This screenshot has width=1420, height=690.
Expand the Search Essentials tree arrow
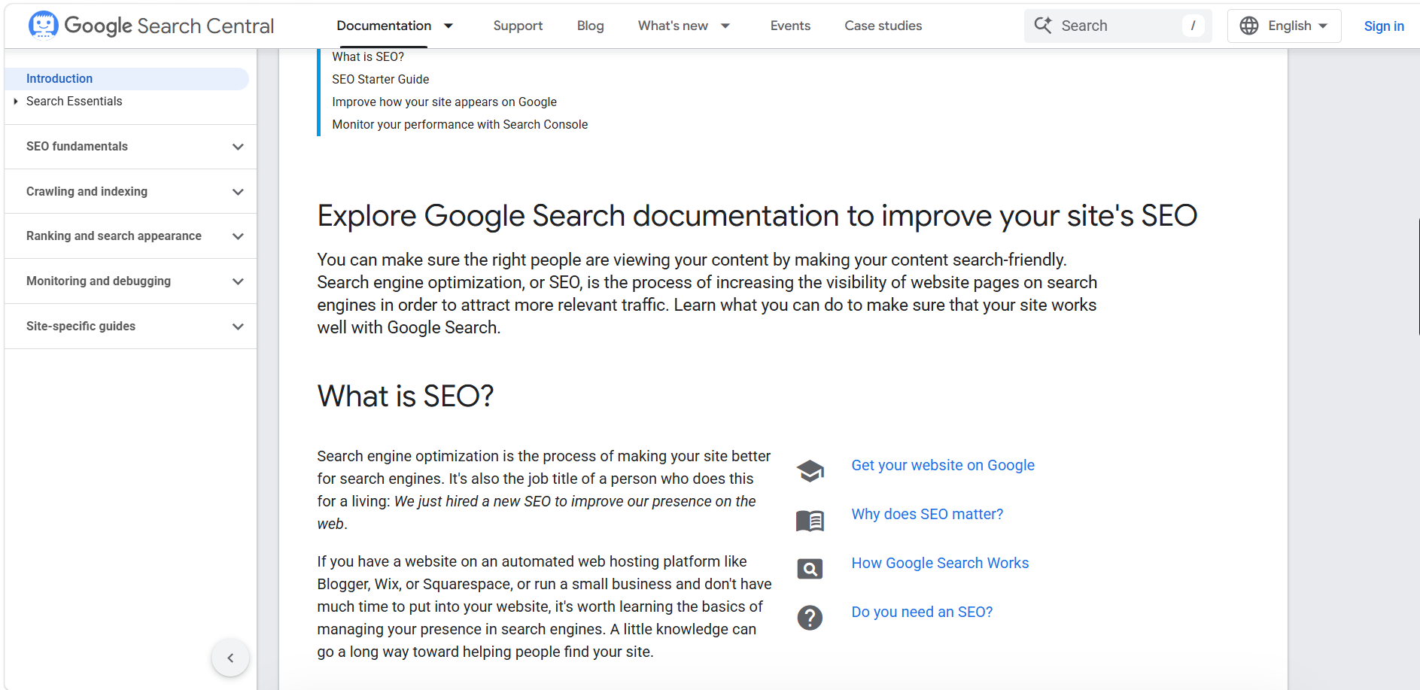(x=15, y=102)
